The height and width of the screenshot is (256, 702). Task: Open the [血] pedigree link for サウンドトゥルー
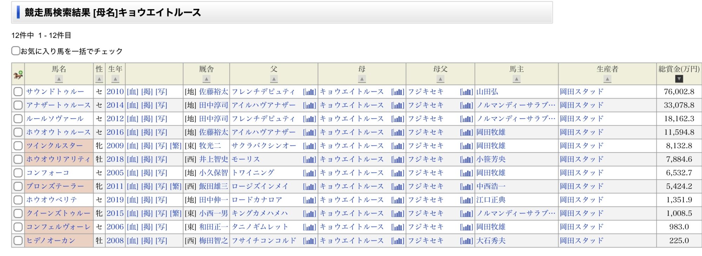133,92
